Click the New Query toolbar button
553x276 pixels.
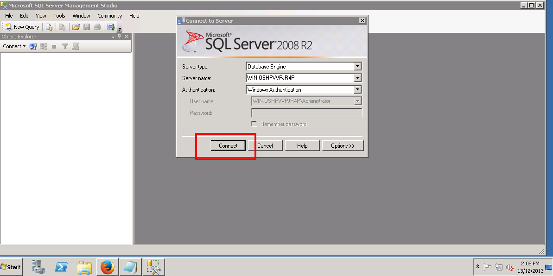click(22, 27)
